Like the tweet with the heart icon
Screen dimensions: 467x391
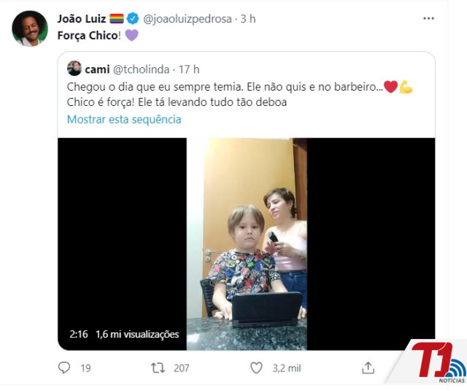[256, 368]
